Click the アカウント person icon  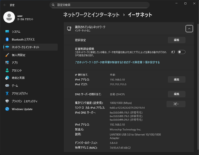coord(7,70)
